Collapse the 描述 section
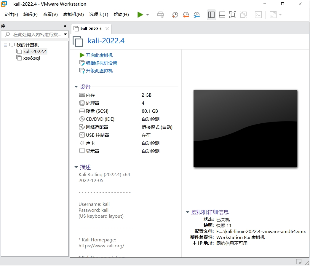 76,167
